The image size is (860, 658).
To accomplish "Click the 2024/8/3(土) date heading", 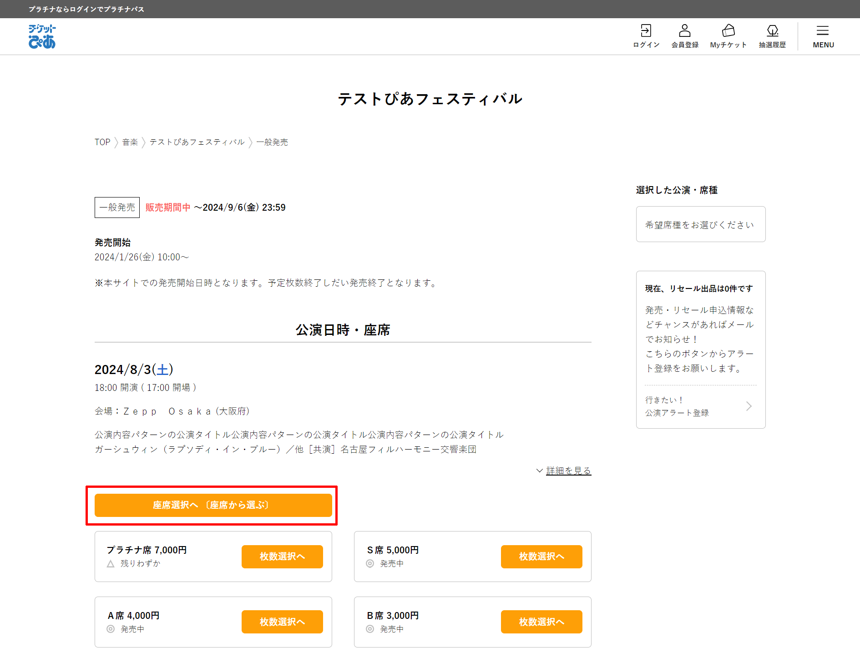I will pos(134,369).
